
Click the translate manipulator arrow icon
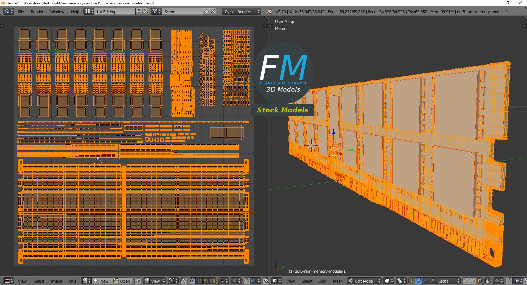pyautogui.click(x=418, y=281)
